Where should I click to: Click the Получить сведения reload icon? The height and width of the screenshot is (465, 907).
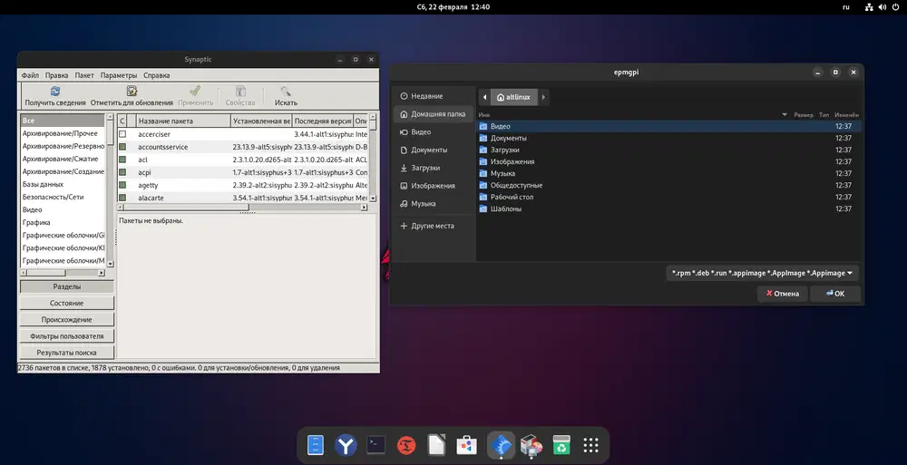54,92
